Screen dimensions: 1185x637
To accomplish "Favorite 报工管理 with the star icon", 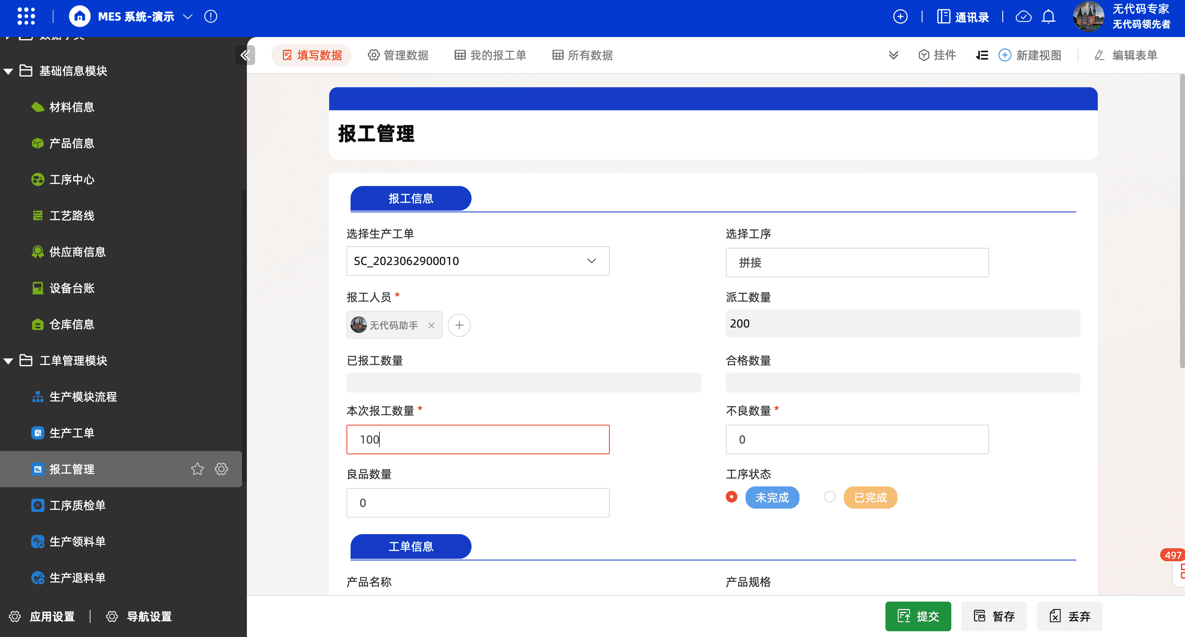I will coord(197,469).
